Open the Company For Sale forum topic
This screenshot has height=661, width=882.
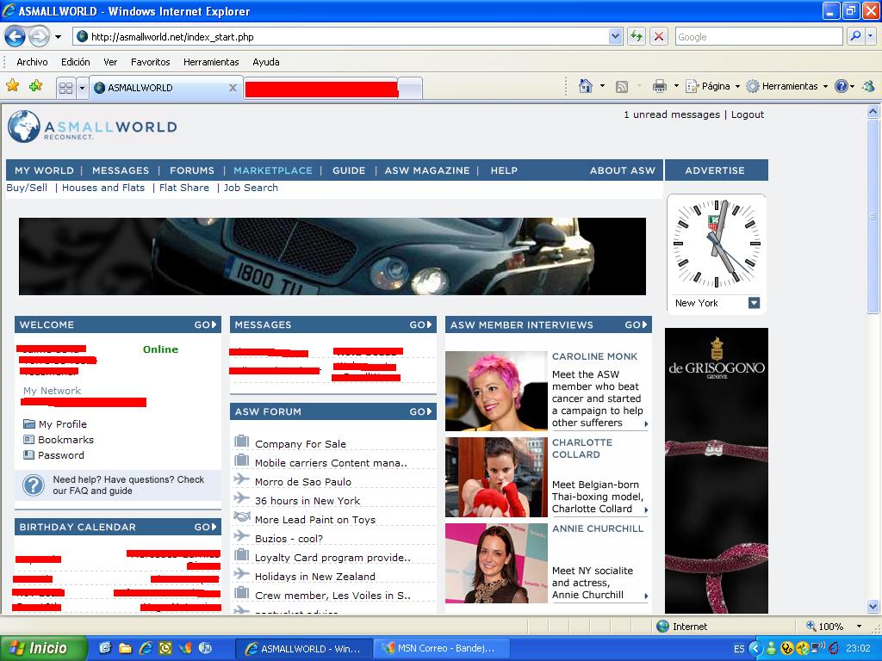click(300, 444)
